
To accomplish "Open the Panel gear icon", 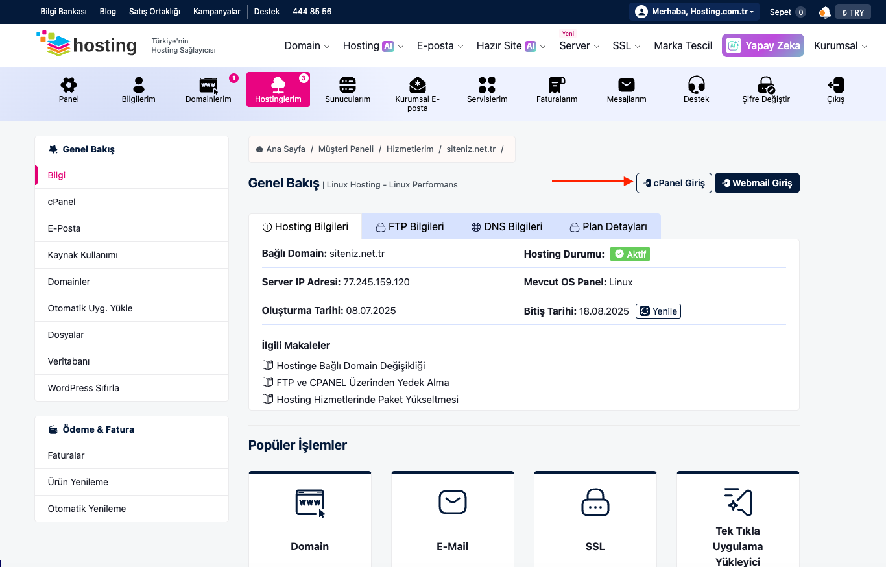I will 69,85.
